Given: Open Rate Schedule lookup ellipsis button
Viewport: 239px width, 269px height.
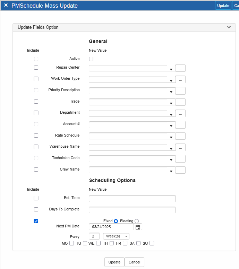Looking at the screenshot, I should pos(180,136).
